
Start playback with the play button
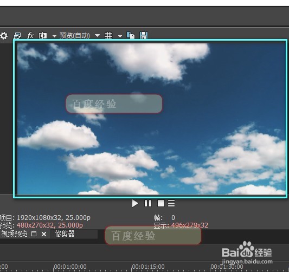point(135,204)
